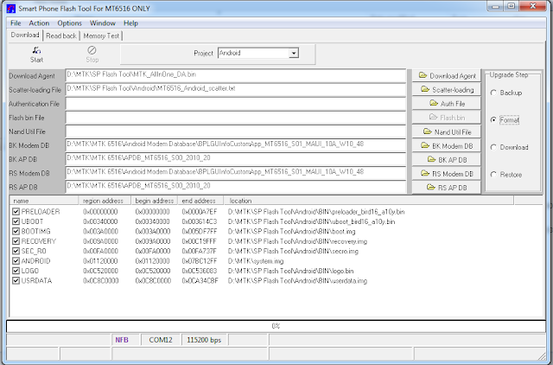Open the Action menu
Image resolution: width=553 pixels, height=365 pixels.
pos(39,23)
